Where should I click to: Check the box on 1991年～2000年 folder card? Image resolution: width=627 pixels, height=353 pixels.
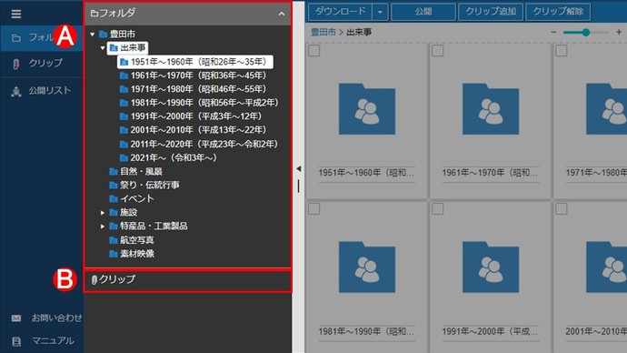pyautogui.click(x=437, y=209)
